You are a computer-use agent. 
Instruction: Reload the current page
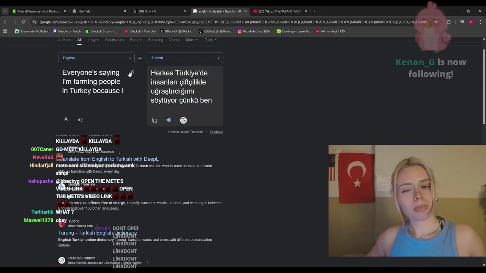click(24, 22)
